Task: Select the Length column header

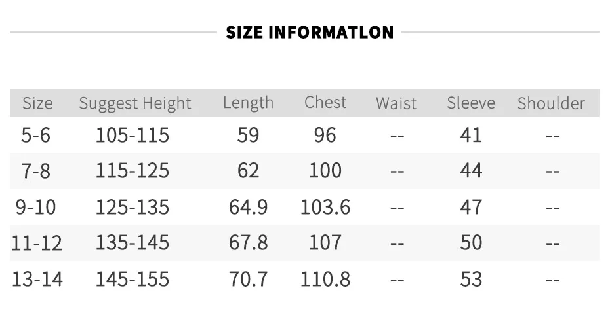Action: point(248,103)
